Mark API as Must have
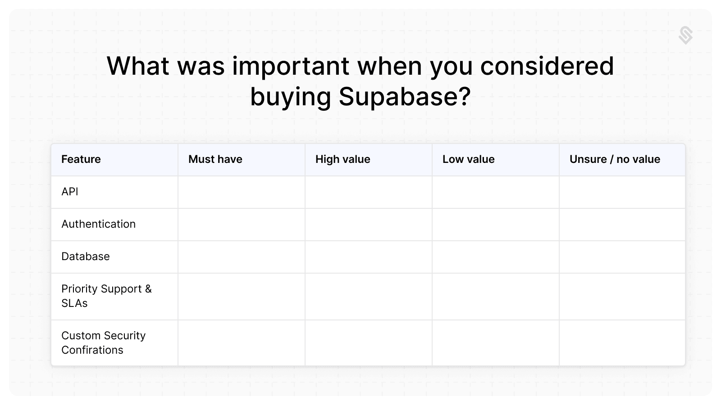The height and width of the screenshot is (405, 721). [x=242, y=192]
